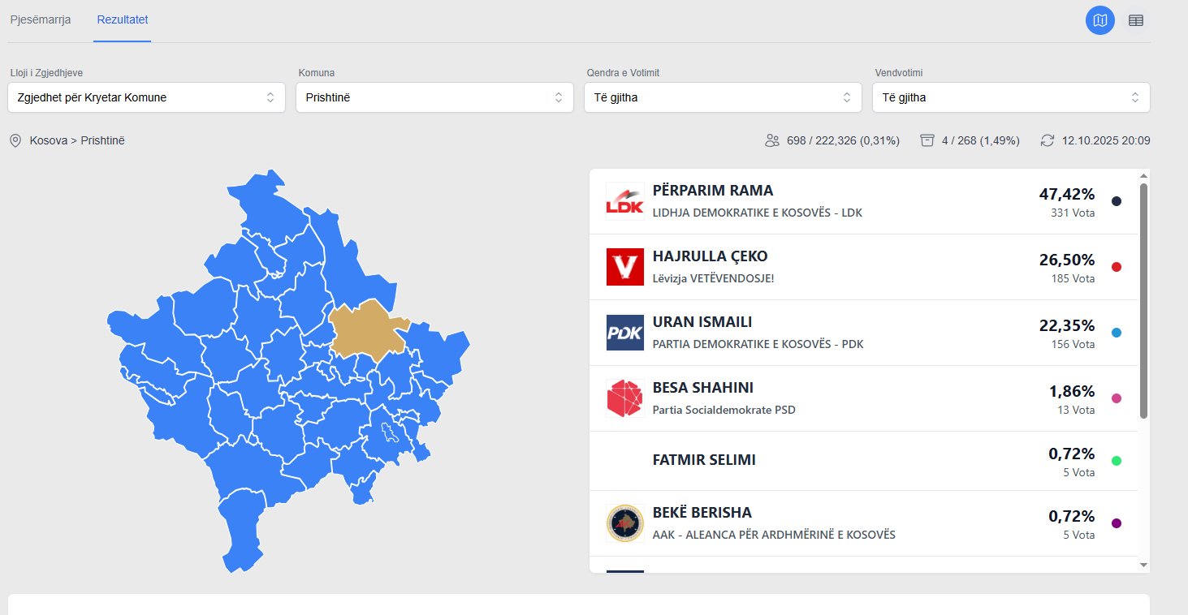The height and width of the screenshot is (615, 1188).
Task: Click the location pin icon beside Kosova
Action: tap(15, 140)
